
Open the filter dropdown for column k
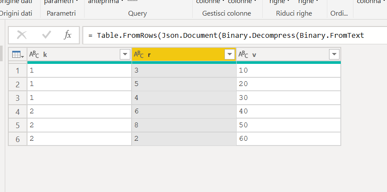125,54
